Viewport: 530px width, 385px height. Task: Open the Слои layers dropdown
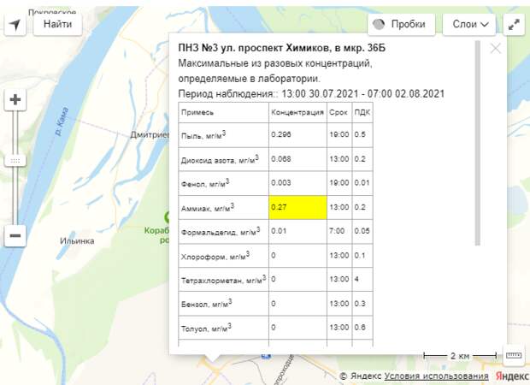pyautogui.click(x=469, y=25)
